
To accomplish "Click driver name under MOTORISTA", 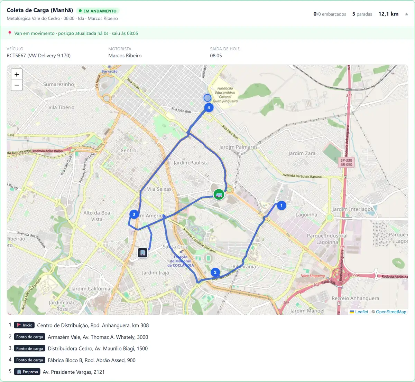I will click(125, 56).
